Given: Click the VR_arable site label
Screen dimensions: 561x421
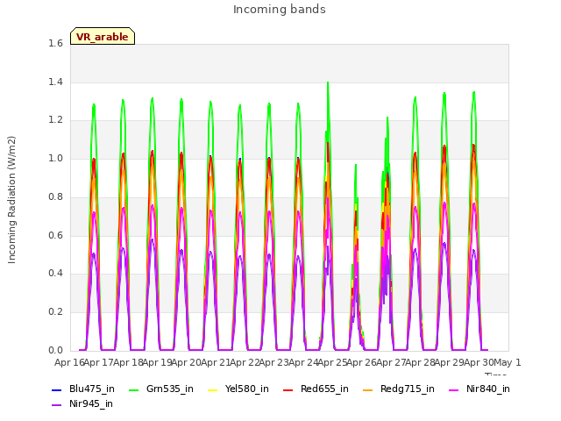Looking at the screenshot, I should [x=103, y=37].
